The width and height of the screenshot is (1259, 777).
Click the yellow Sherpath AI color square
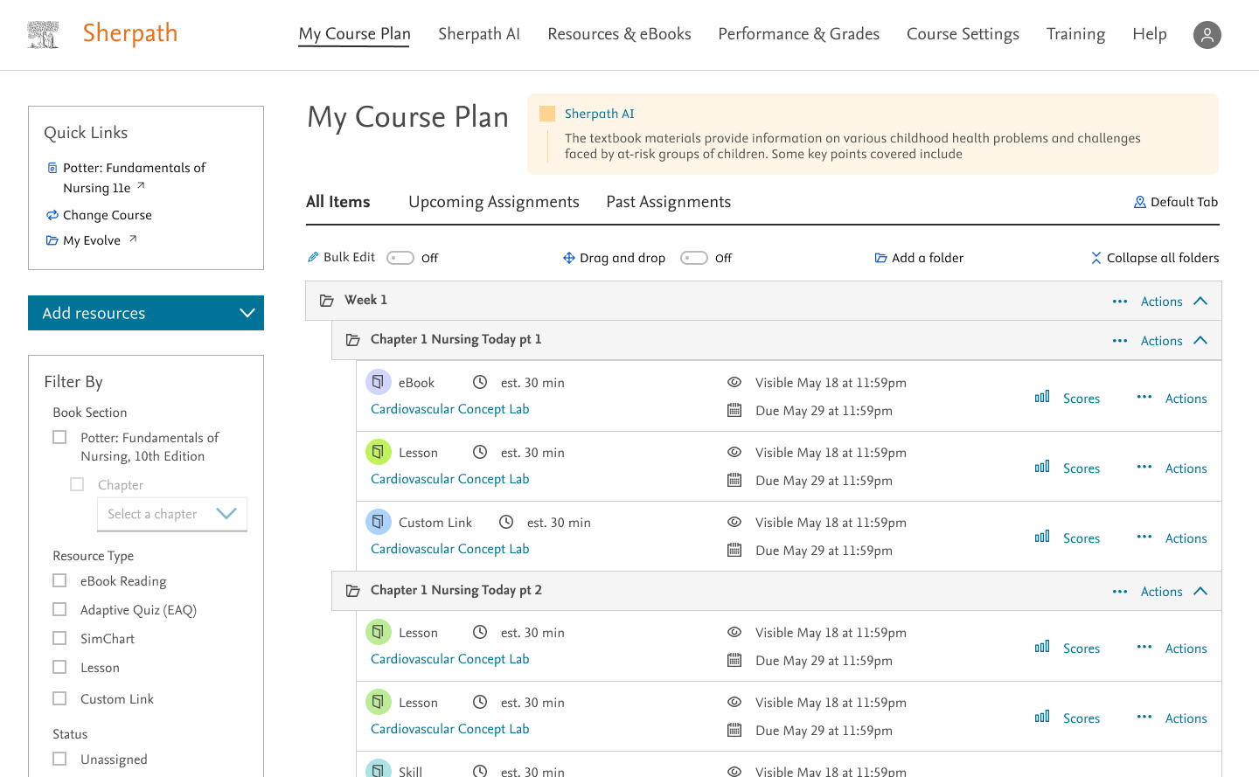tap(547, 114)
